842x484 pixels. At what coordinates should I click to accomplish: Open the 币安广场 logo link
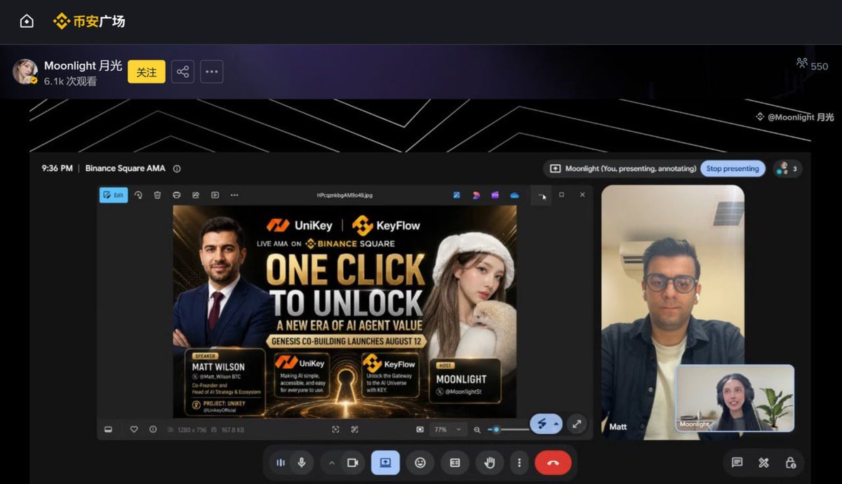click(x=89, y=22)
